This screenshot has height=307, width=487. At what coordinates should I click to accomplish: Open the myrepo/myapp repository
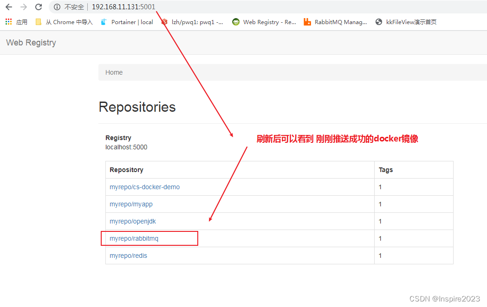[x=131, y=204]
